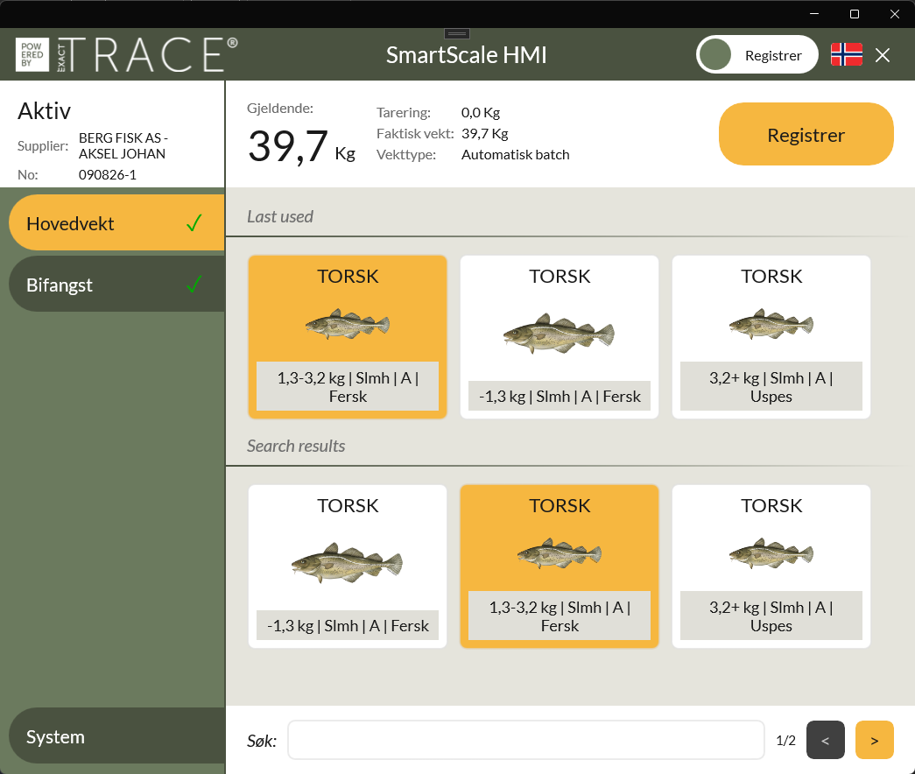Click the Norwegian flag language icon
915x774 pixels.
coord(846,55)
